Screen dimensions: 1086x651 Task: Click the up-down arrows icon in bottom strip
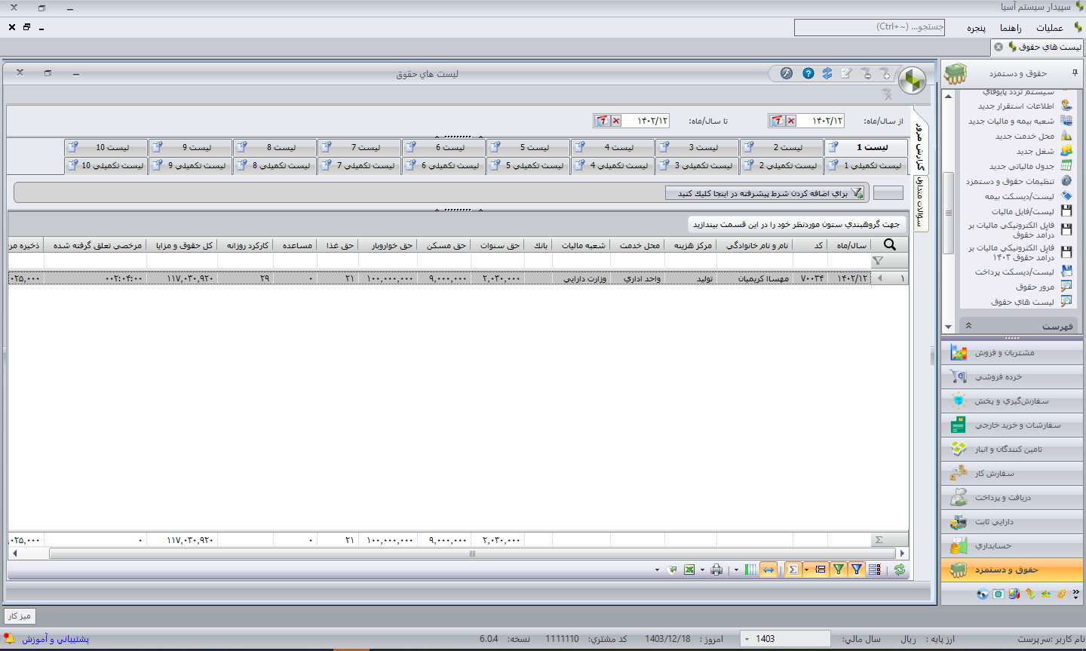pos(1030,594)
